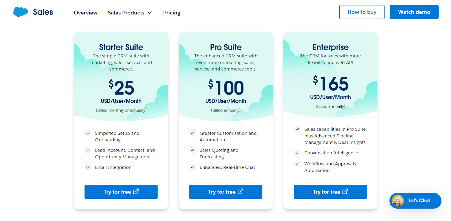This screenshot has width=451, height=221.
Task: Click the Watch demo button
Action: tap(414, 12)
